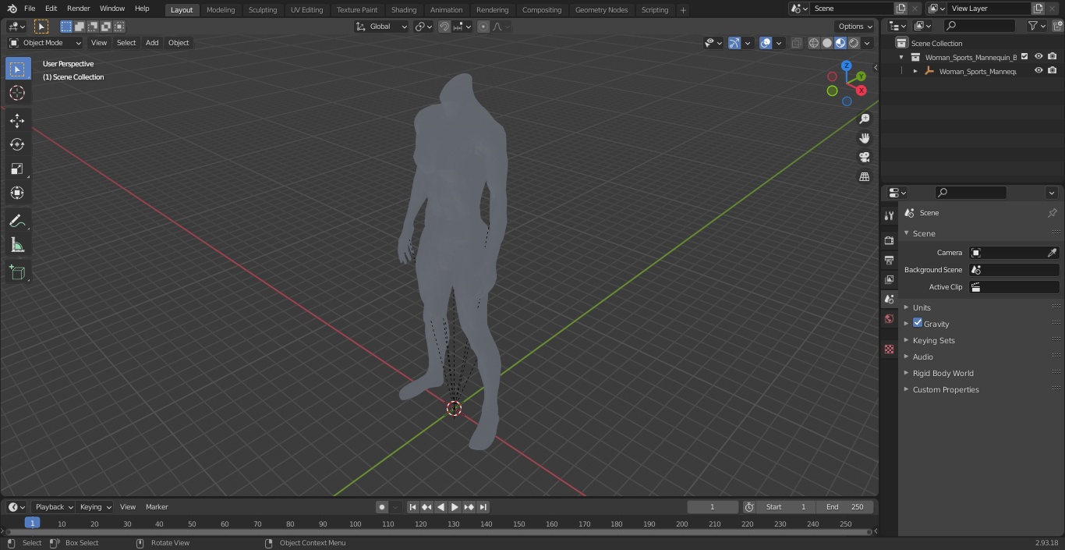
Task: Click the pan view hand icon
Action: 864,138
